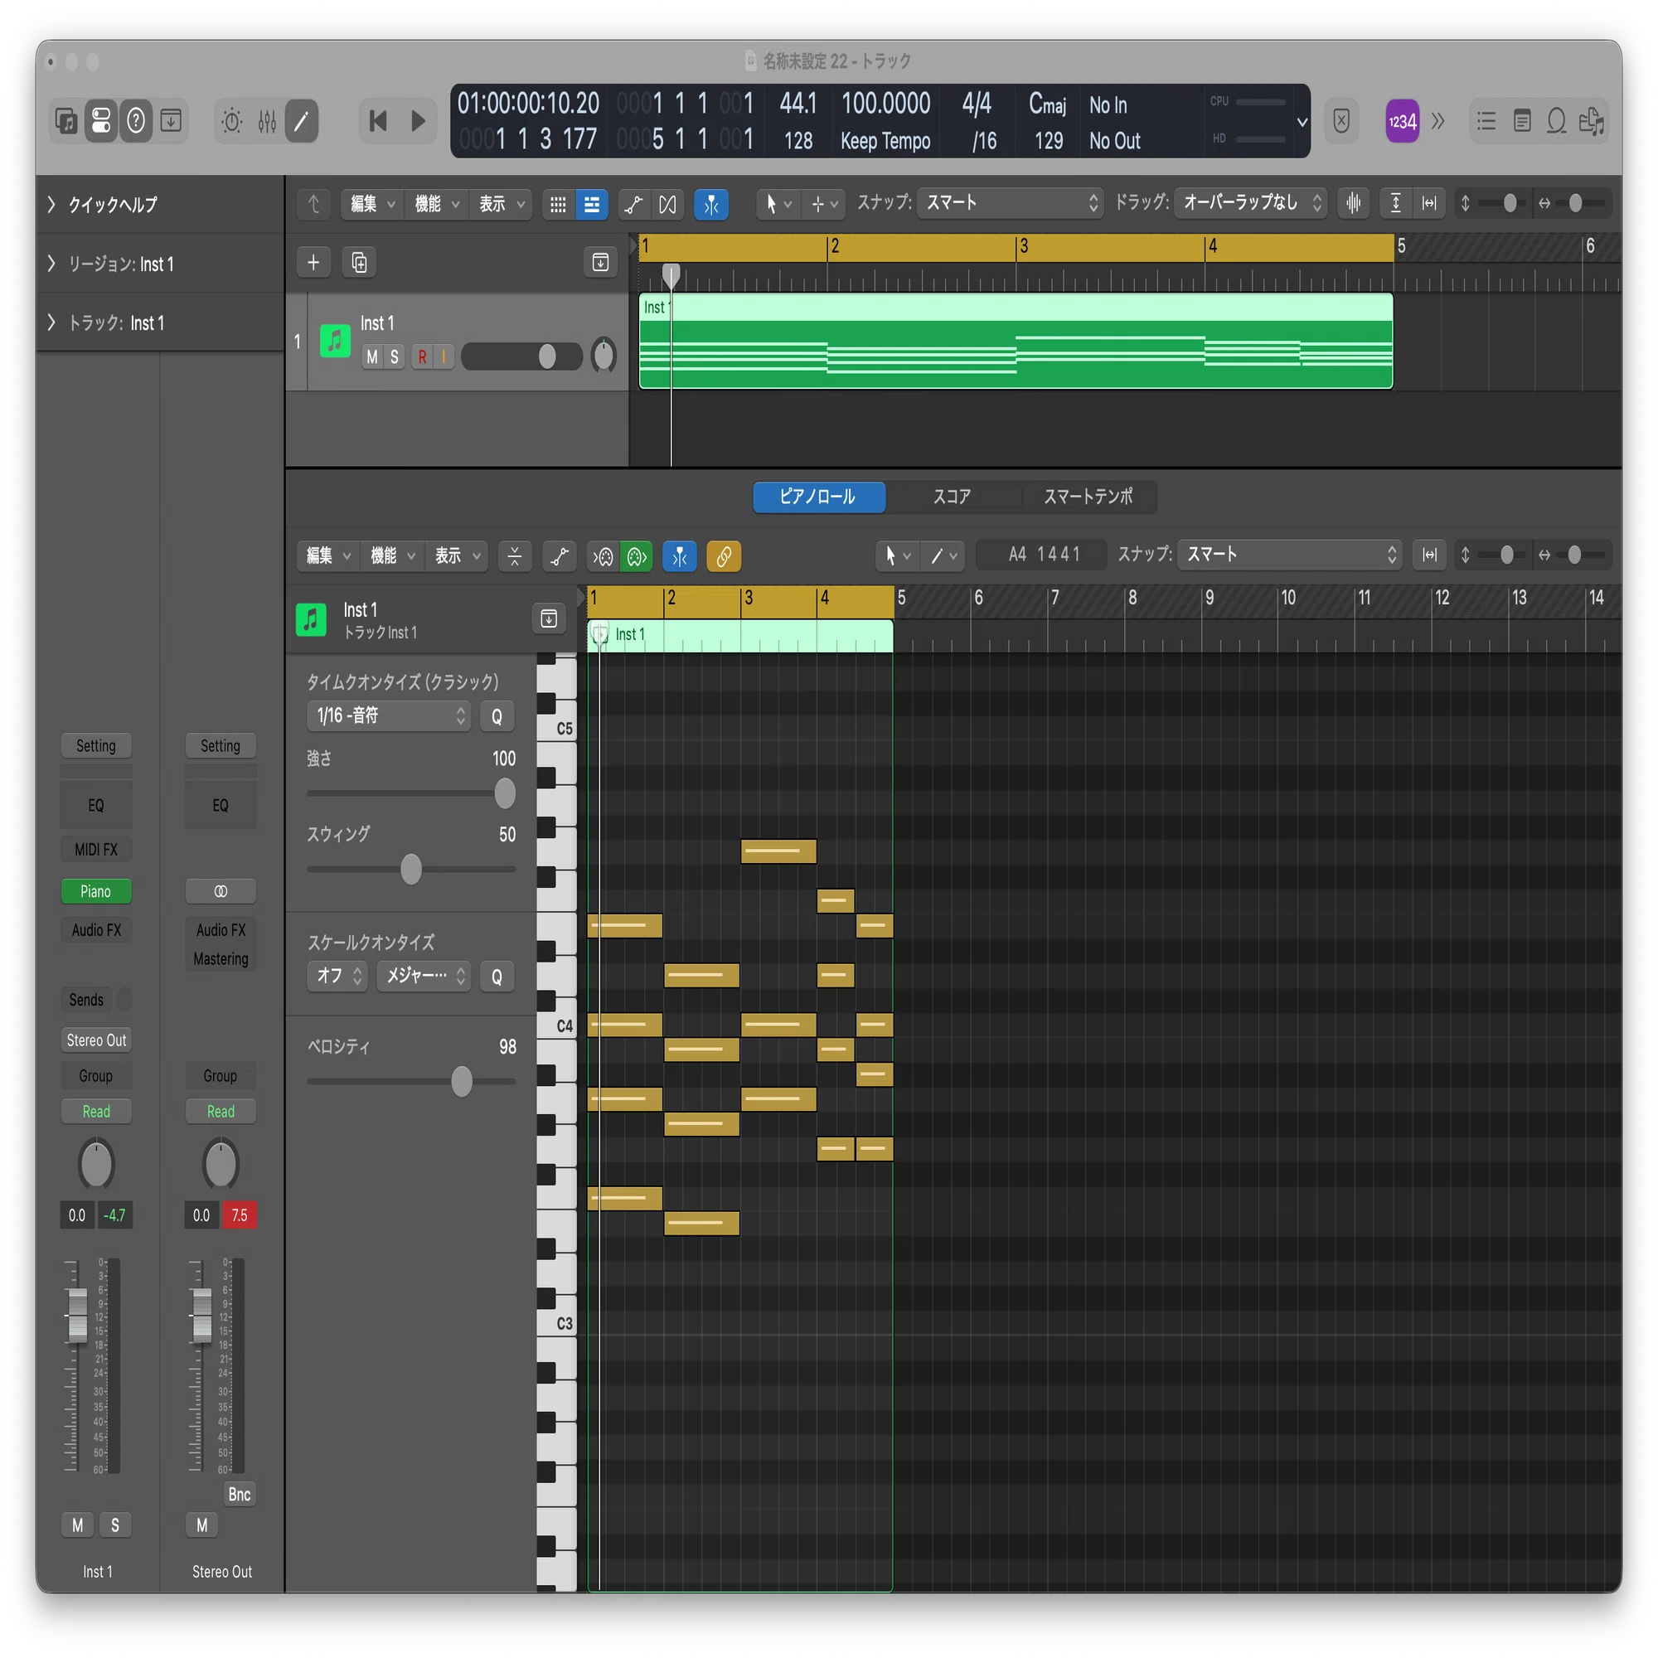Toggle the Editors pencil button
Image resolution: width=1658 pixels, height=1658 pixels.
(x=301, y=120)
